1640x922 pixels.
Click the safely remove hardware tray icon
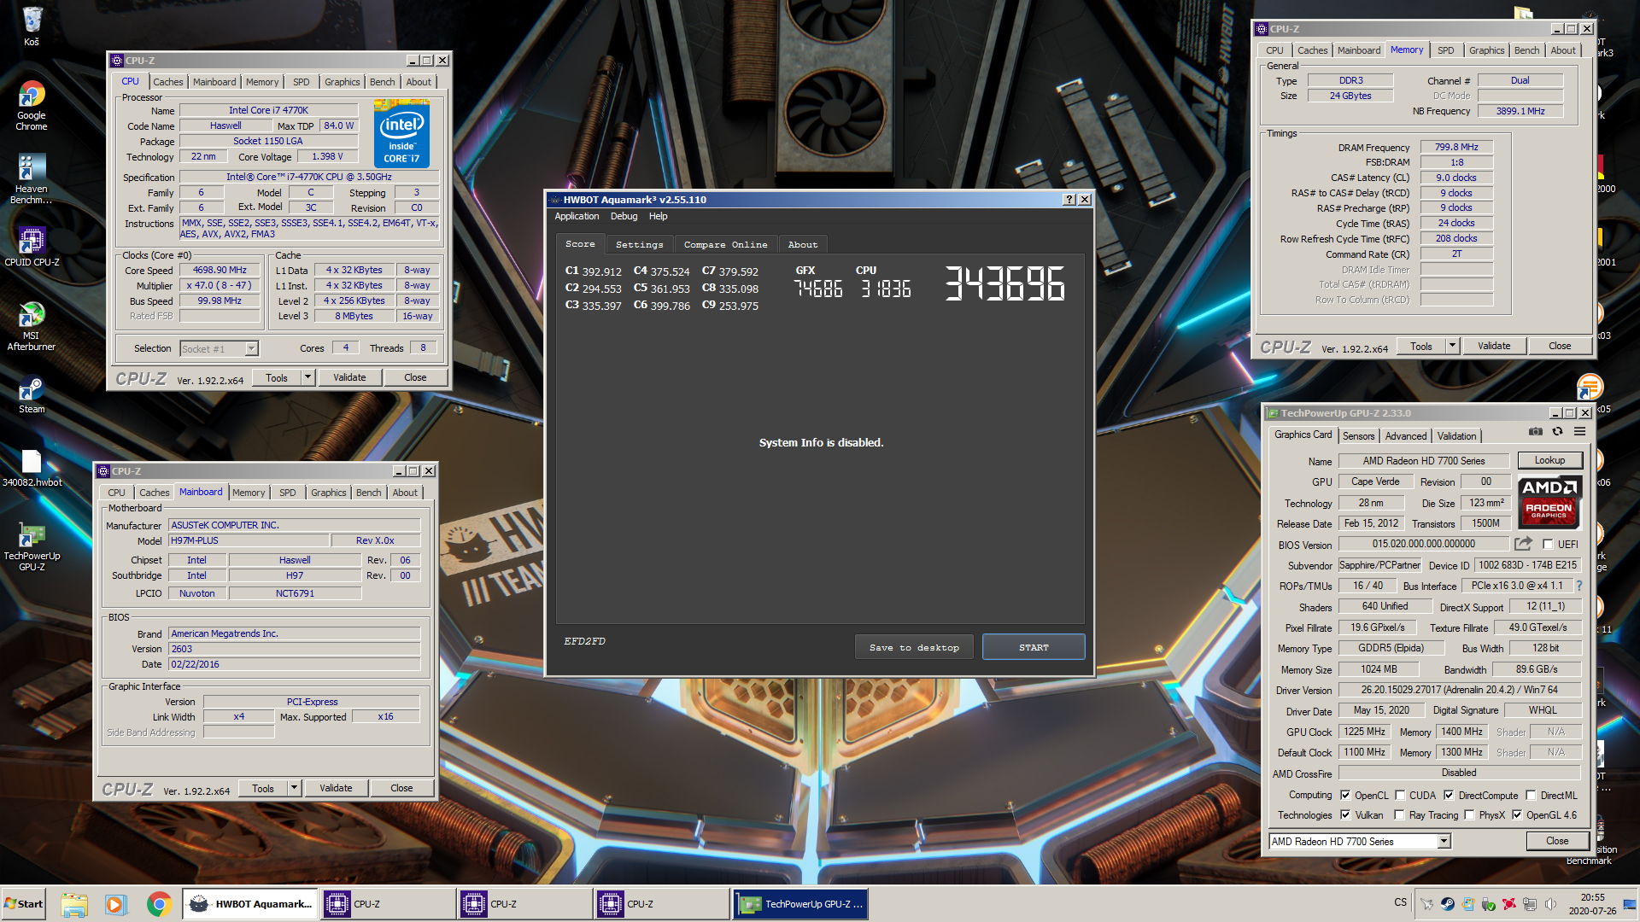[x=1489, y=903]
